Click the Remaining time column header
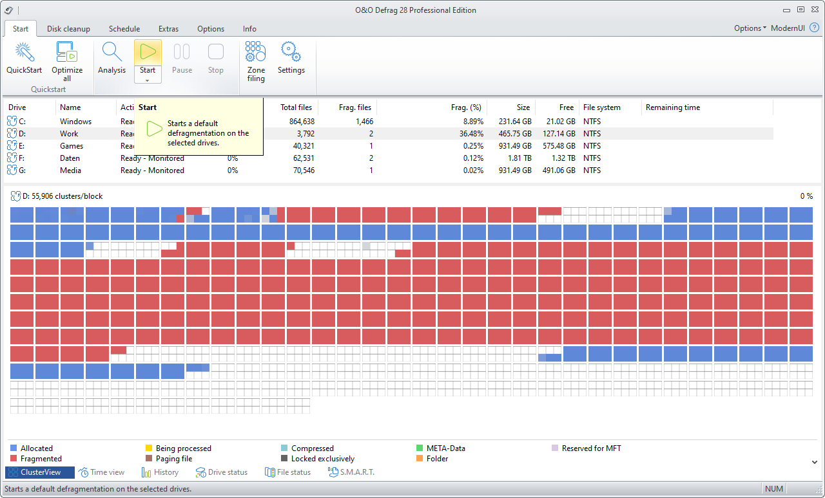 [x=707, y=107]
